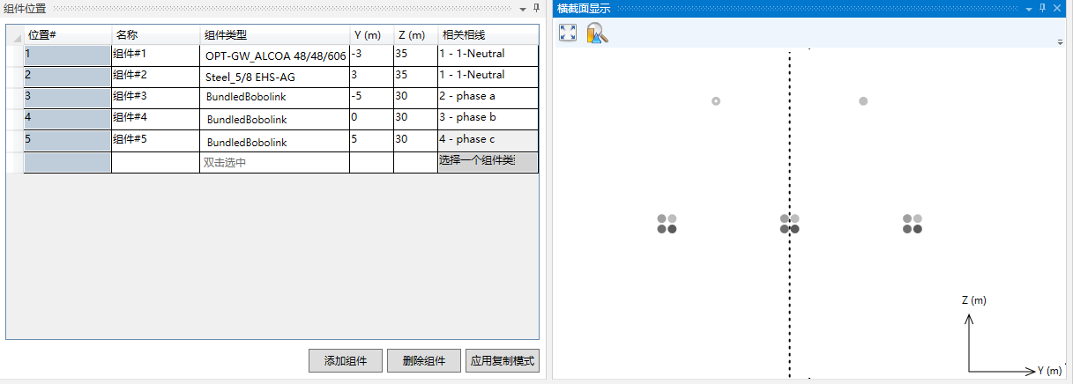Image resolution: width=1073 pixels, height=384 pixels.
Task: Click the center conductor bundle on dashed line
Action: point(790,224)
